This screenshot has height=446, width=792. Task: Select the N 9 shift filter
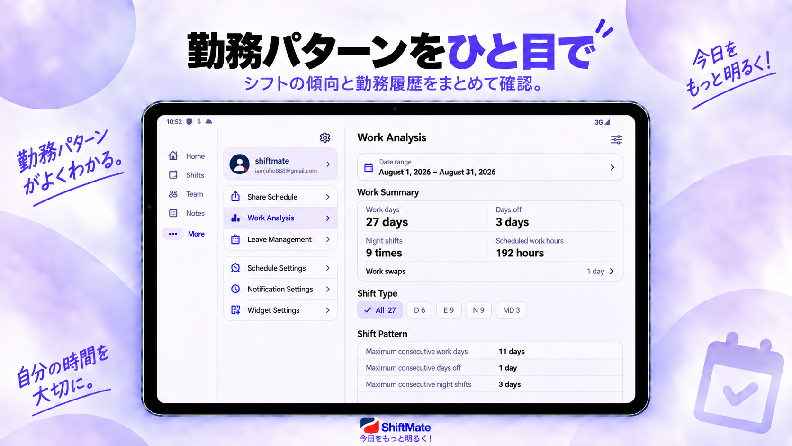478,310
